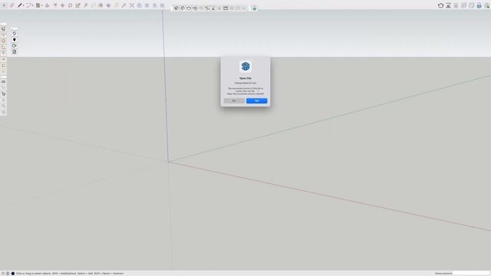Click Yes in the Open File dialog
This screenshot has height=276, width=491.
point(256,100)
